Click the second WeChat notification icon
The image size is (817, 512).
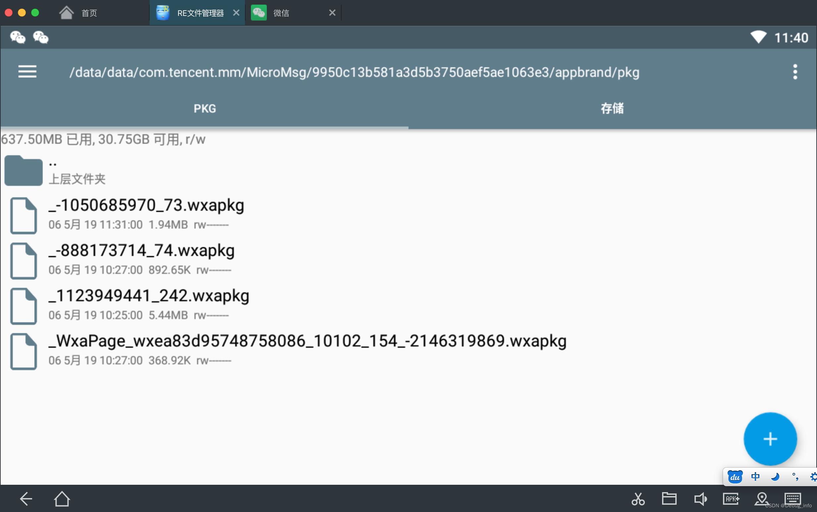pos(41,37)
